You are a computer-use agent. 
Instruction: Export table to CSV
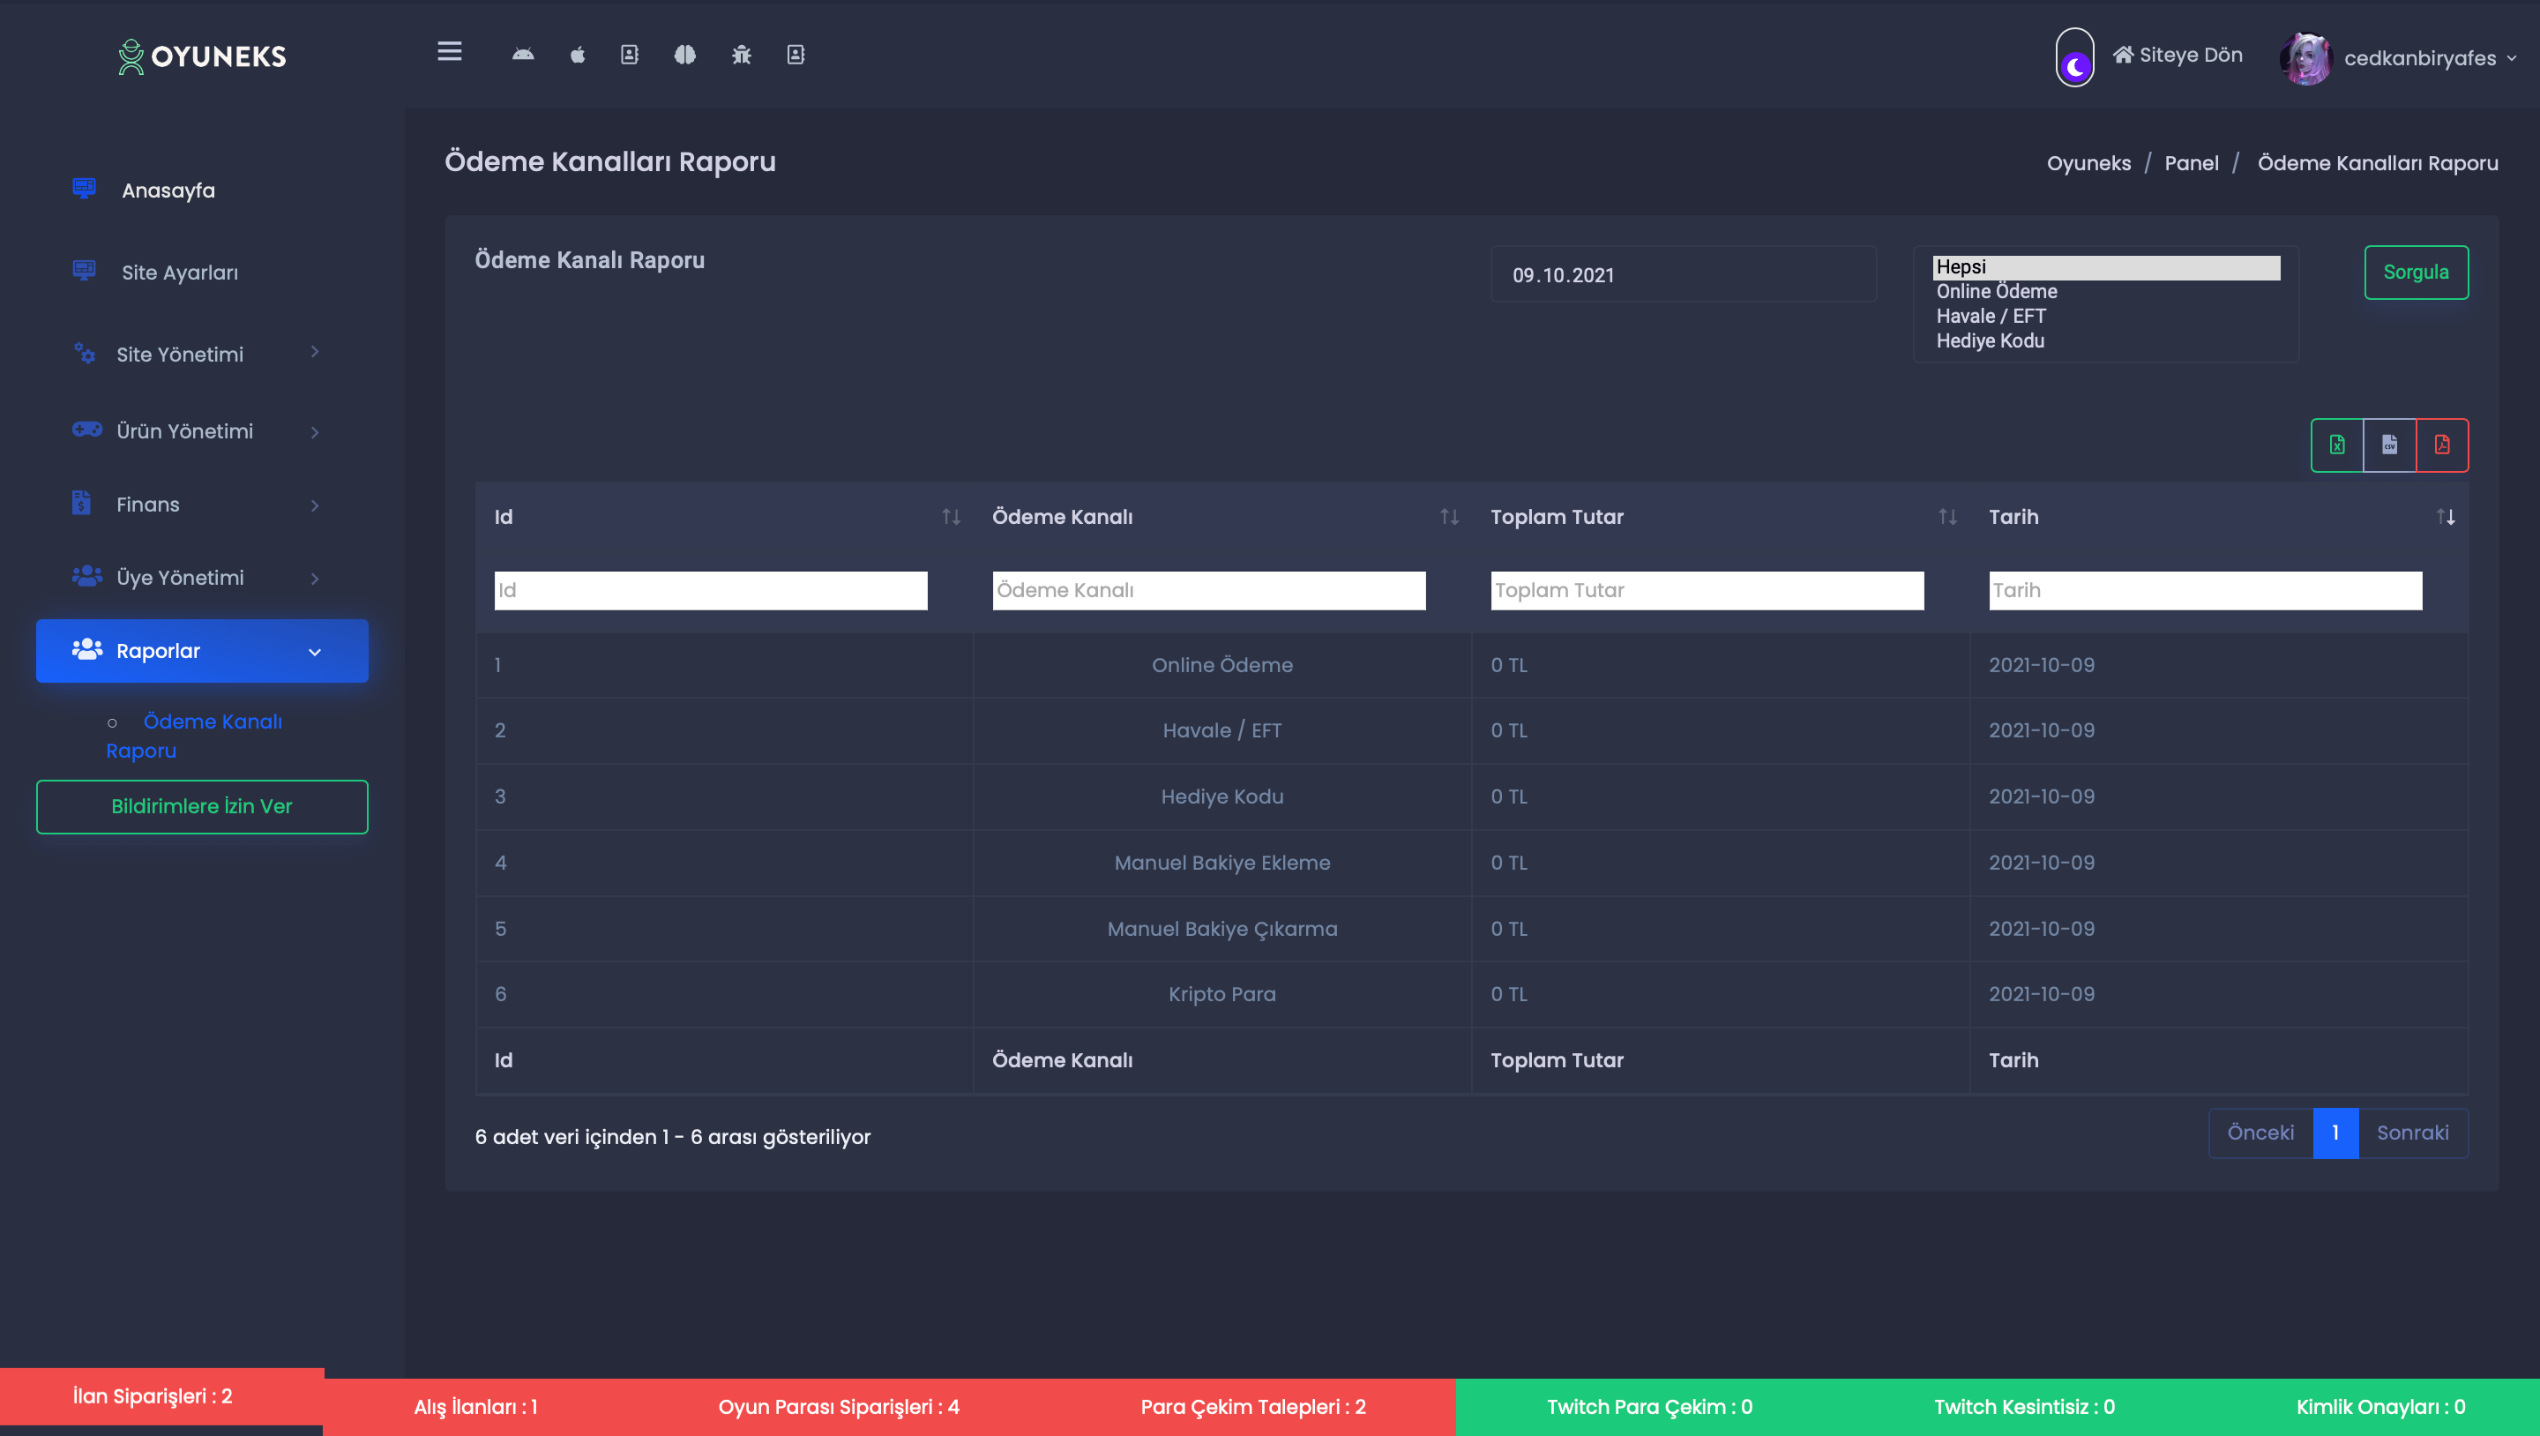pyautogui.click(x=2389, y=445)
